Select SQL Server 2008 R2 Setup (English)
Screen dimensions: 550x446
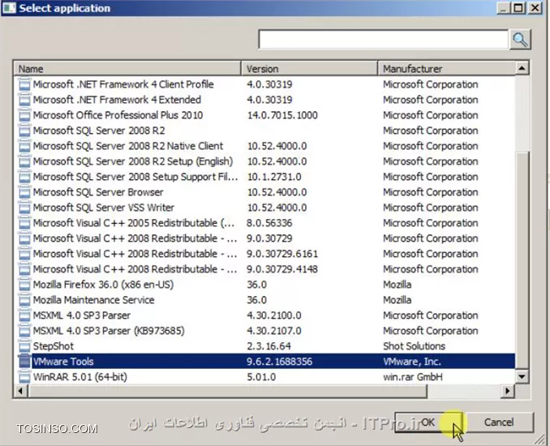tap(264, 161)
